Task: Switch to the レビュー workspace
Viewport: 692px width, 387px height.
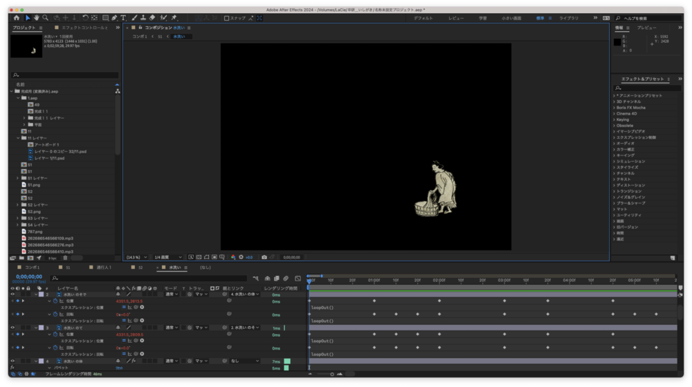Action: [456, 18]
